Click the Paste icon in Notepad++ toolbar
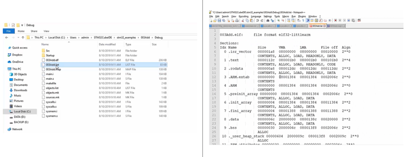This screenshot has width=407, height=157. click(252, 20)
